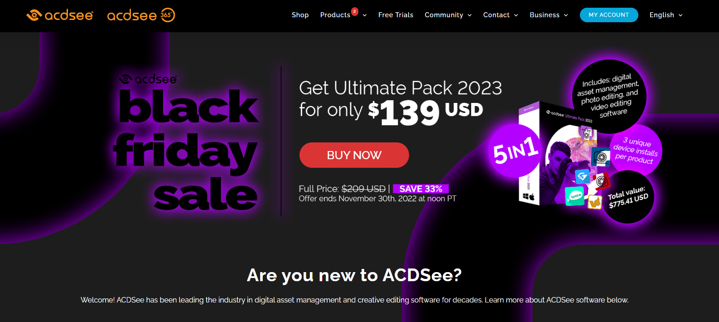Open the Shop menu item
The image size is (719, 322).
click(300, 15)
